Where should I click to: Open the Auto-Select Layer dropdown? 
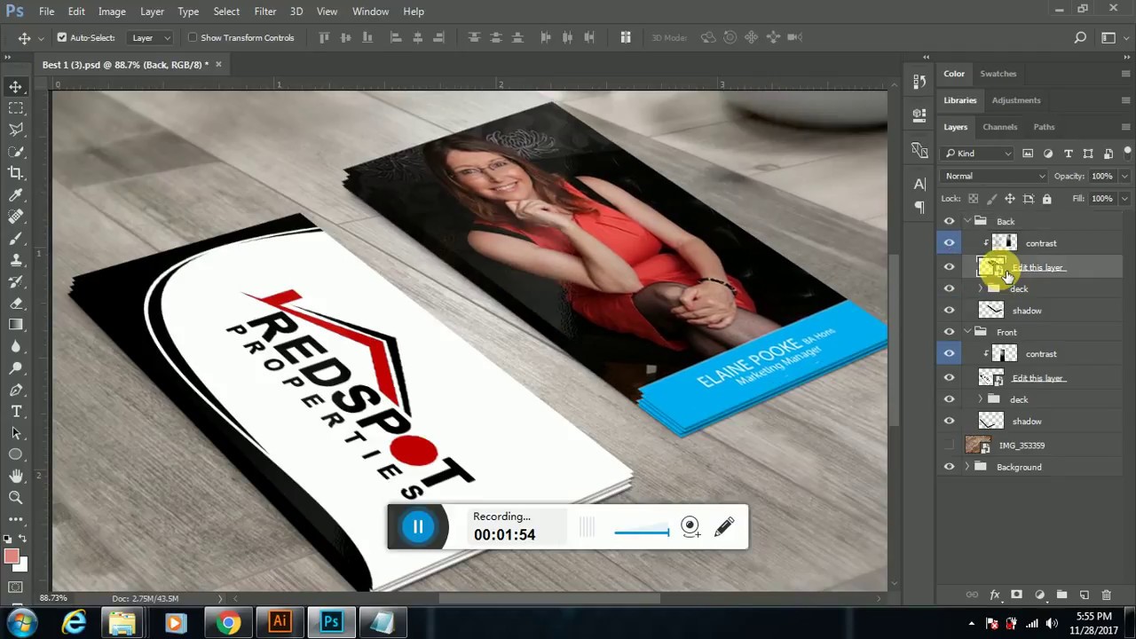click(151, 38)
